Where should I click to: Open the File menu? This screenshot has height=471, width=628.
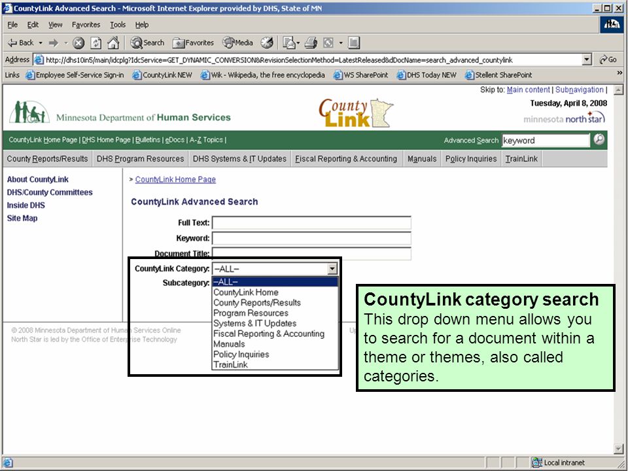12,25
